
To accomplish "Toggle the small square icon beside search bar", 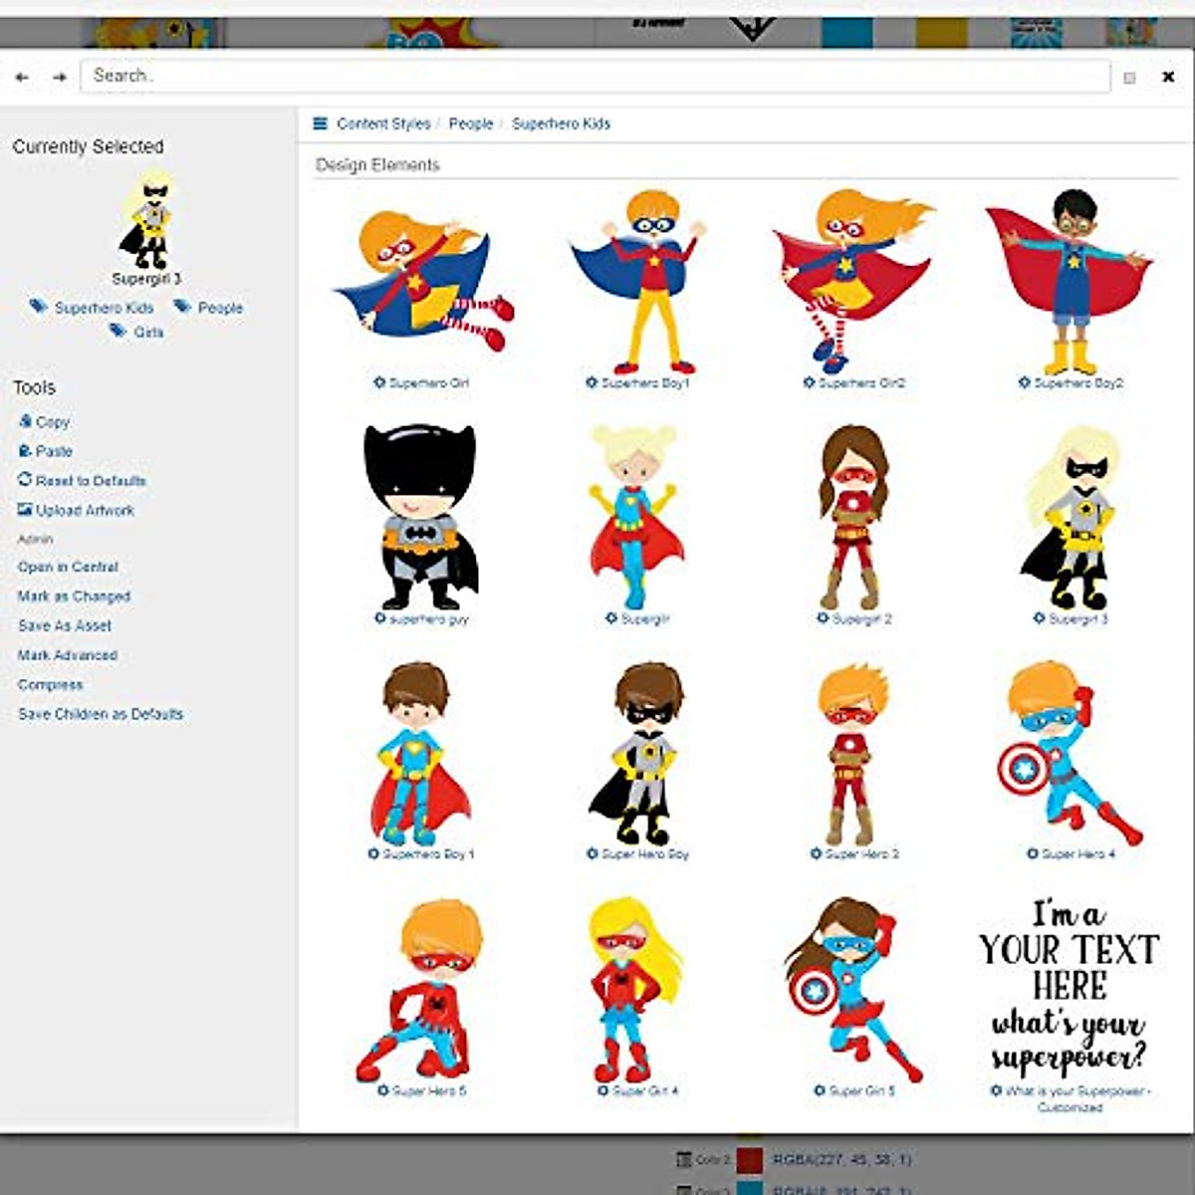I will 1129,78.
